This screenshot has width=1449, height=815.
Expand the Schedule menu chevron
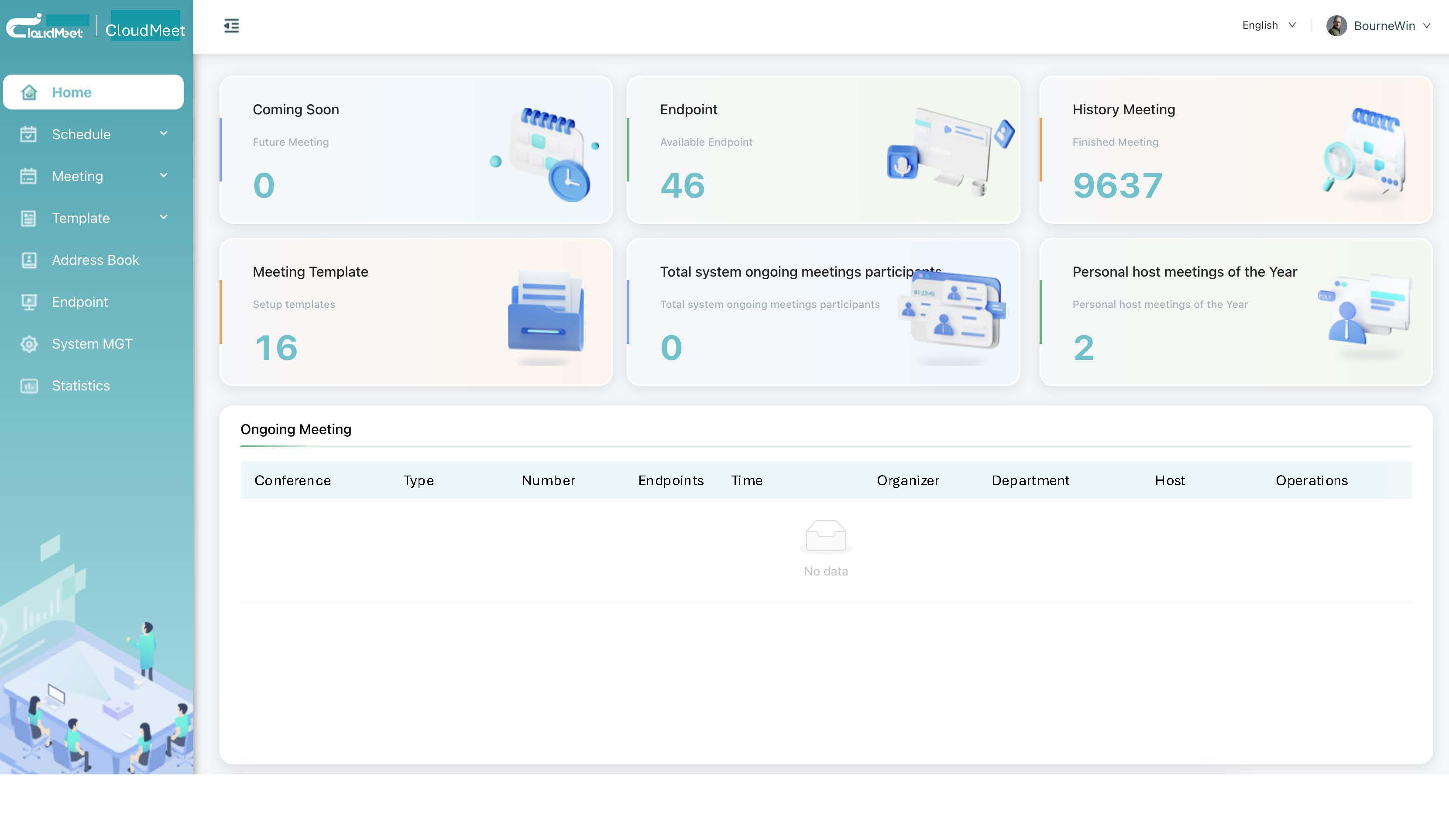click(x=164, y=134)
